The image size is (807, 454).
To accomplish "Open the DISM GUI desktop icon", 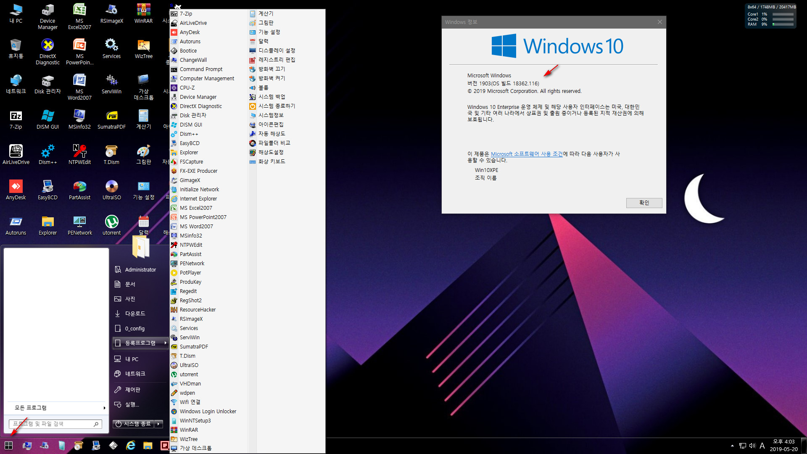I will tap(47, 120).
